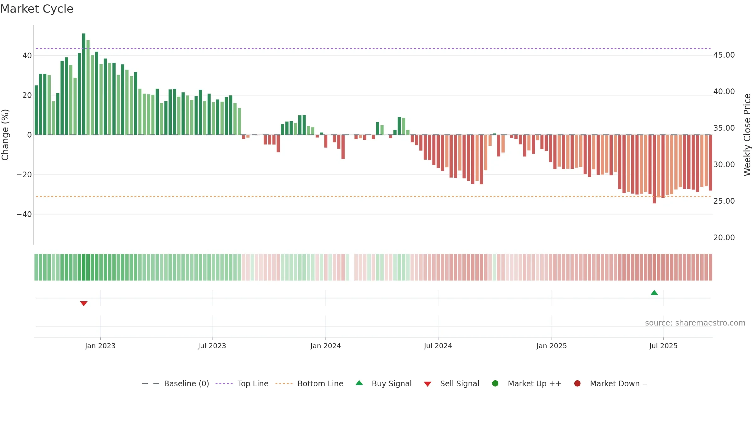Click the green Market Up circle icon
756x425 pixels.
pyautogui.click(x=495, y=383)
